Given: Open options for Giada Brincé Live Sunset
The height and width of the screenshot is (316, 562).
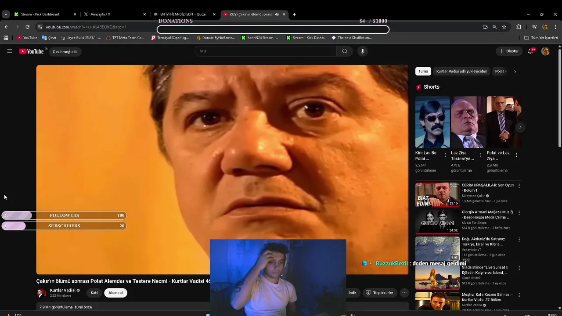Looking at the screenshot, I should [519, 268].
